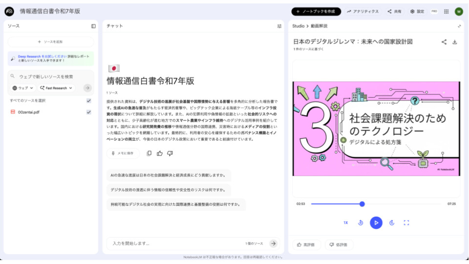Go back to Studio breadcrumb
The image size is (469, 264).
pos(298,26)
